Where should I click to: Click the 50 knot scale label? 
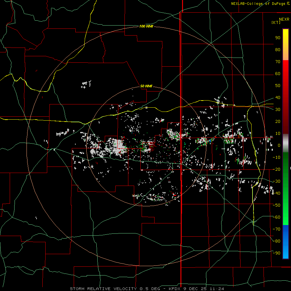(x=278, y=86)
